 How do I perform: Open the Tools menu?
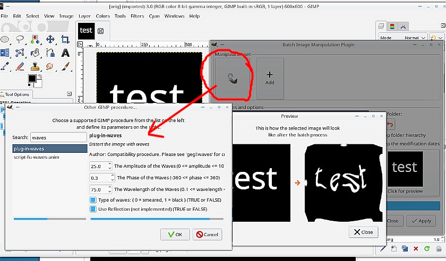click(x=120, y=16)
